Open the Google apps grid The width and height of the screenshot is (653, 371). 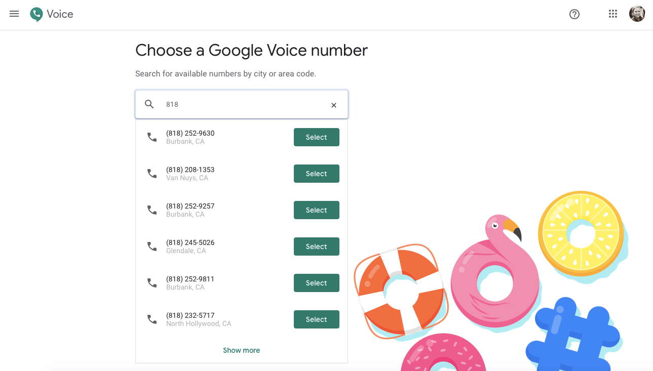coord(613,14)
